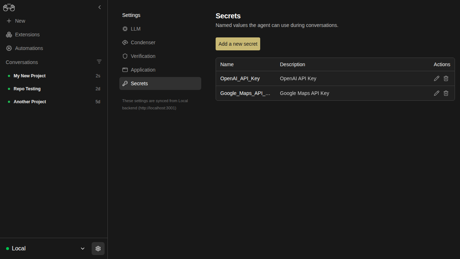
Task: Click the Description column header
Action: [x=293, y=64]
